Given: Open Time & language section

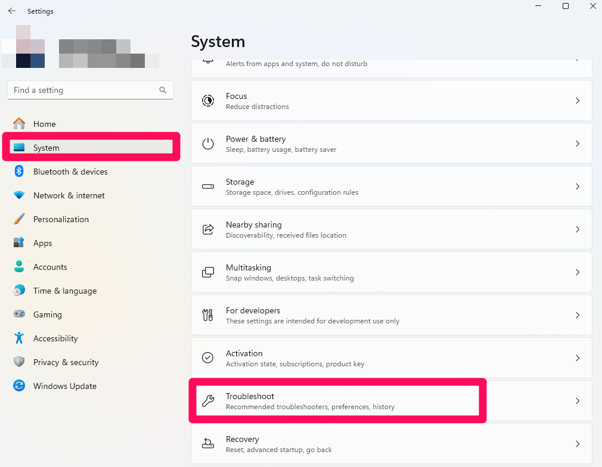Looking at the screenshot, I should click(x=91, y=290).
